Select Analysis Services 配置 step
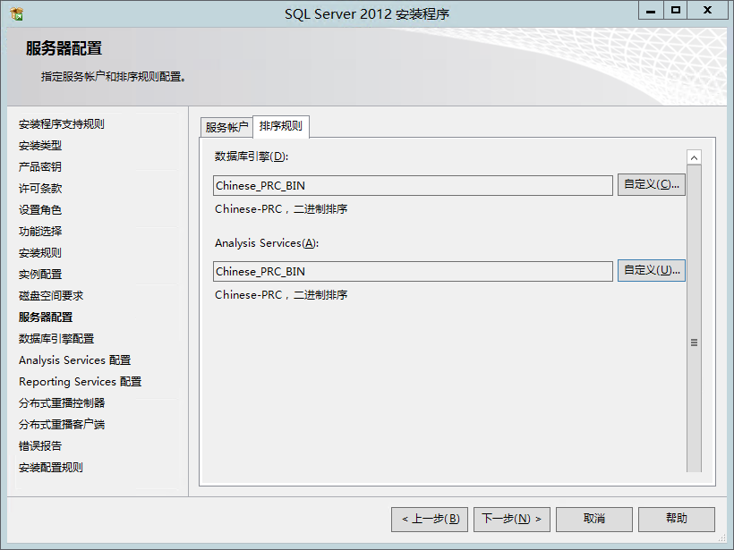 [75, 360]
